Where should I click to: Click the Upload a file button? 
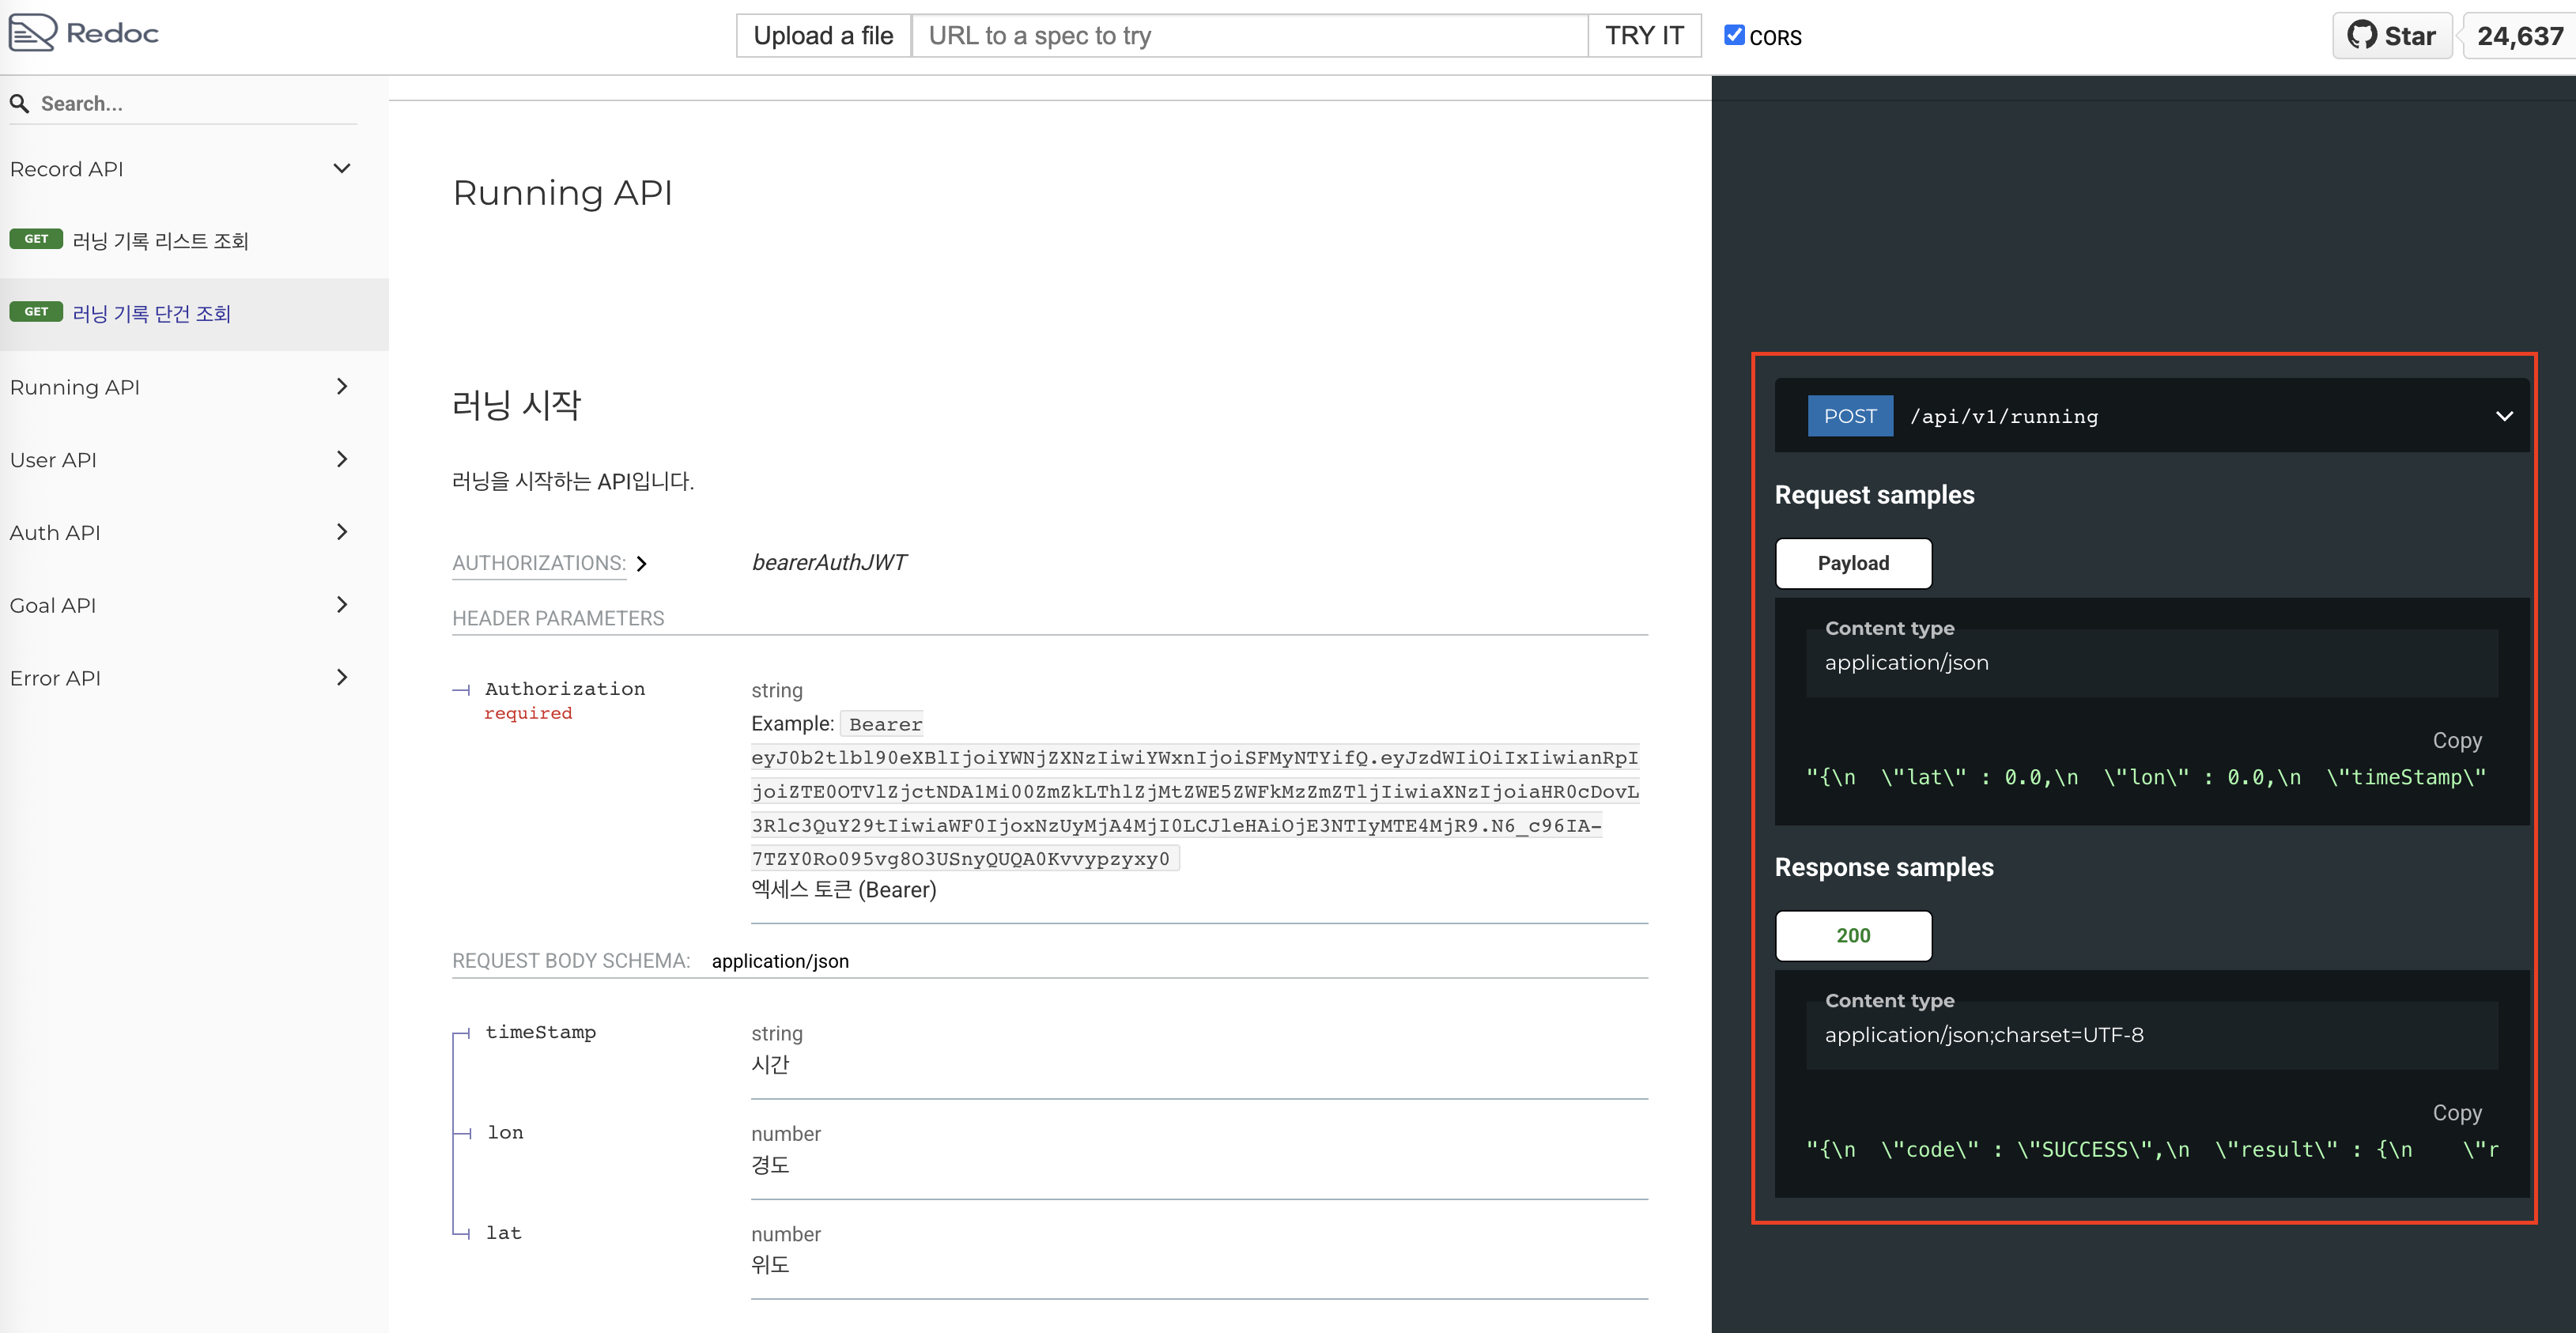(x=823, y=36)
